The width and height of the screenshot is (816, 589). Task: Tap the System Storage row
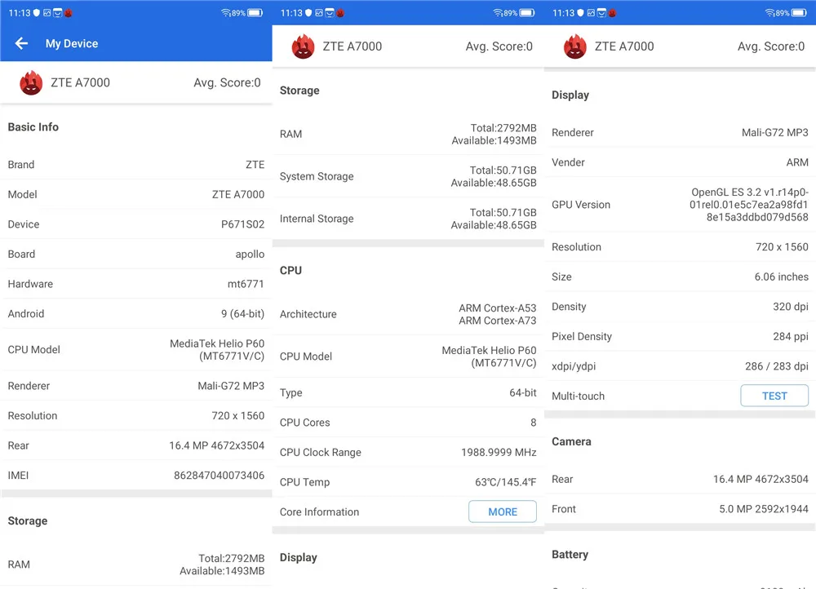[x=408, y=176]
